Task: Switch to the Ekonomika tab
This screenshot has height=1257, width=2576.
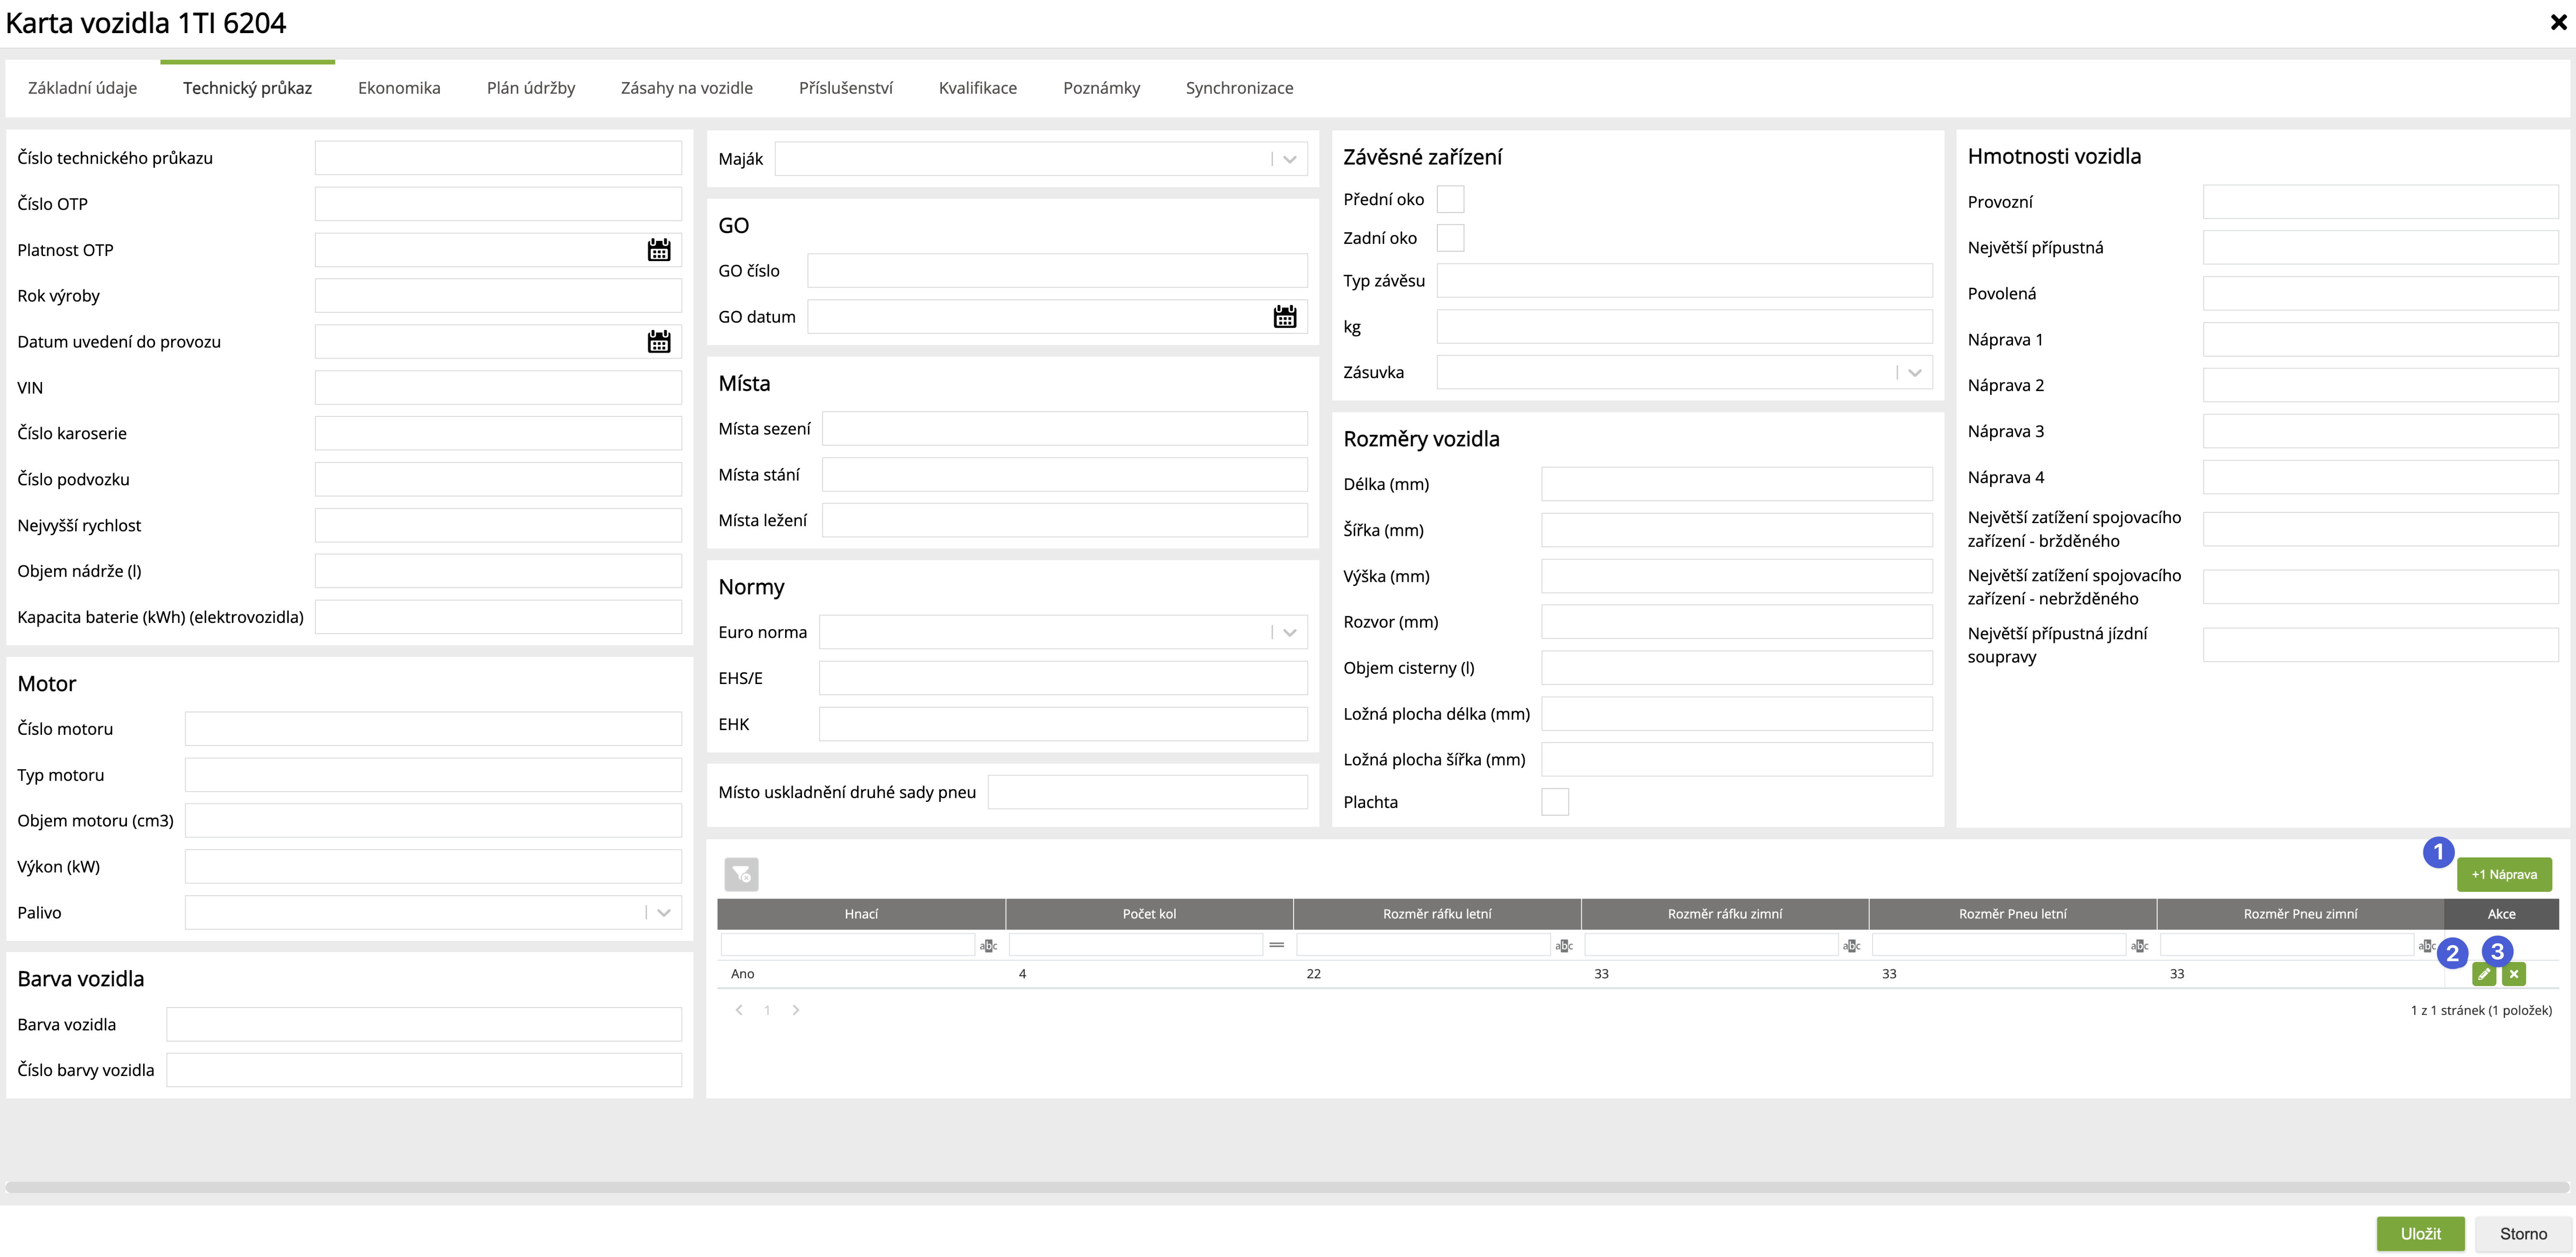Action: 399,88
